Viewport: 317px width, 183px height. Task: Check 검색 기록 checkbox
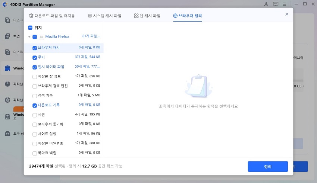click(35, 96)
